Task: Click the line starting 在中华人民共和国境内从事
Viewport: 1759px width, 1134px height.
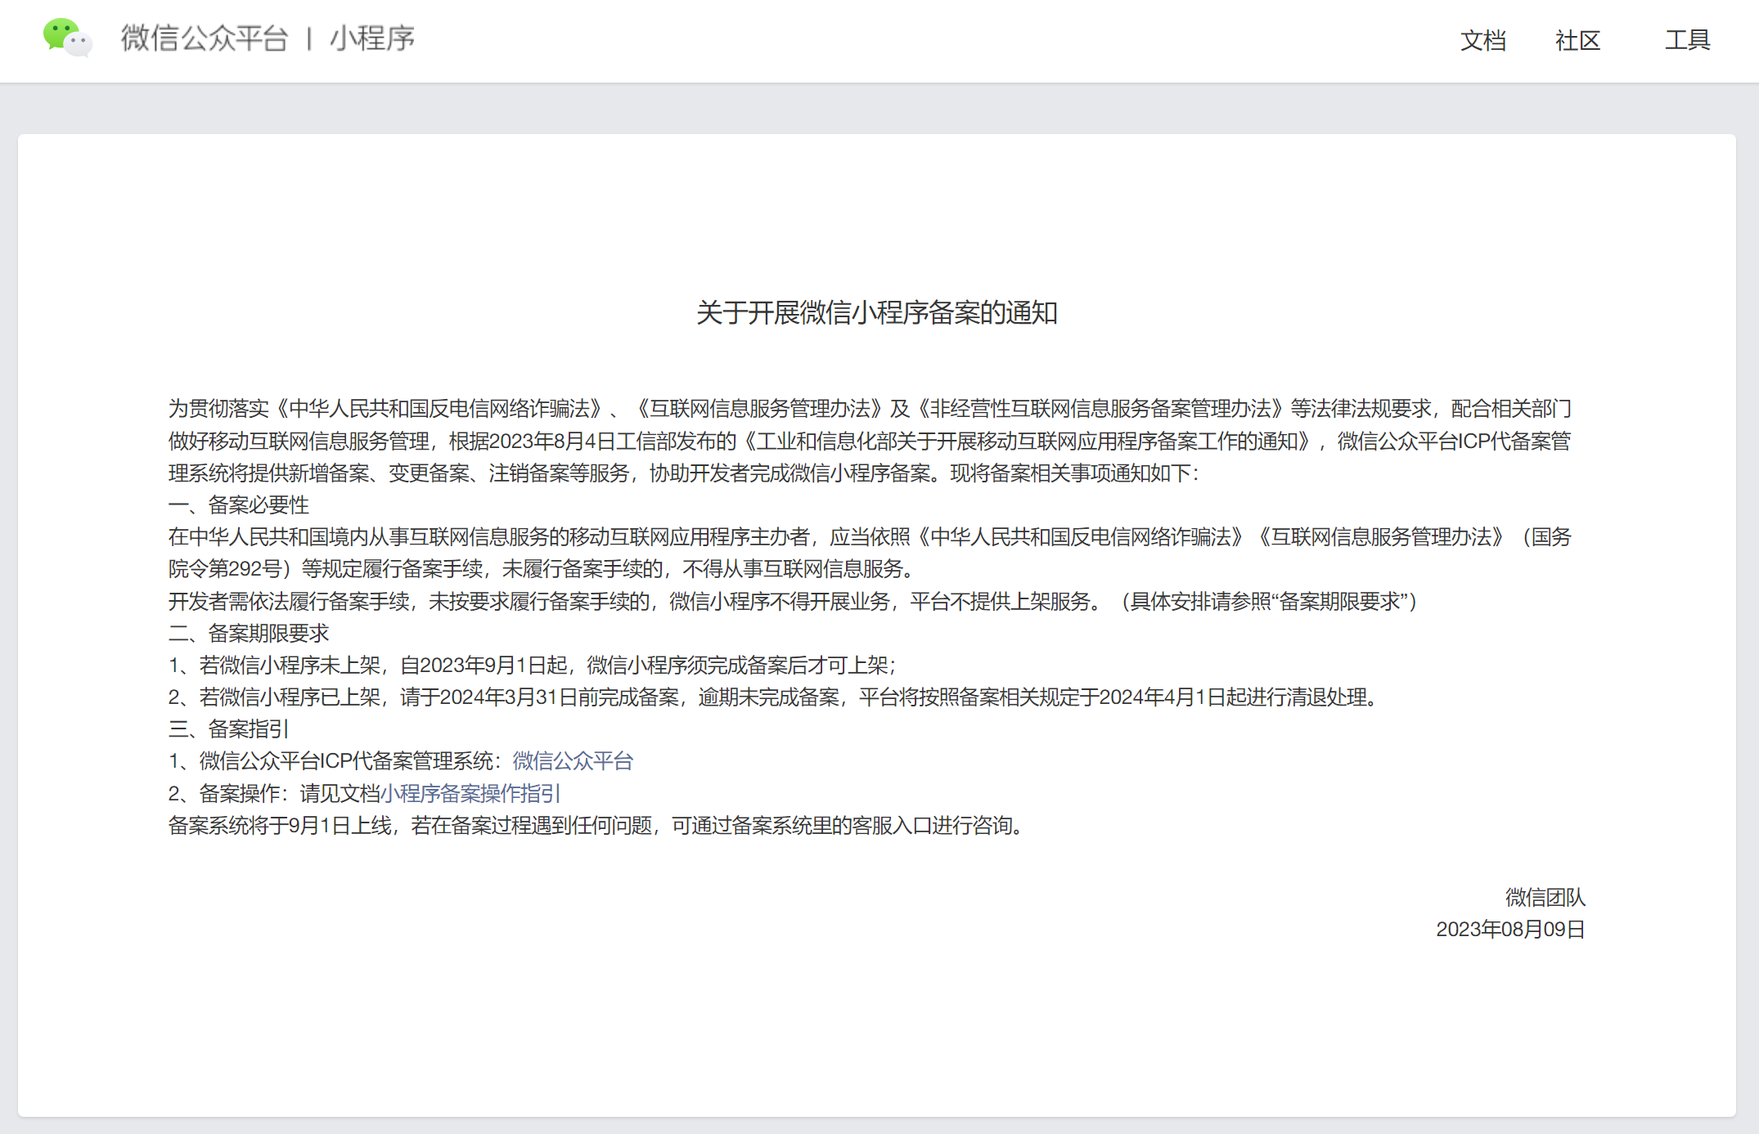Action: [x=870, y=537]
